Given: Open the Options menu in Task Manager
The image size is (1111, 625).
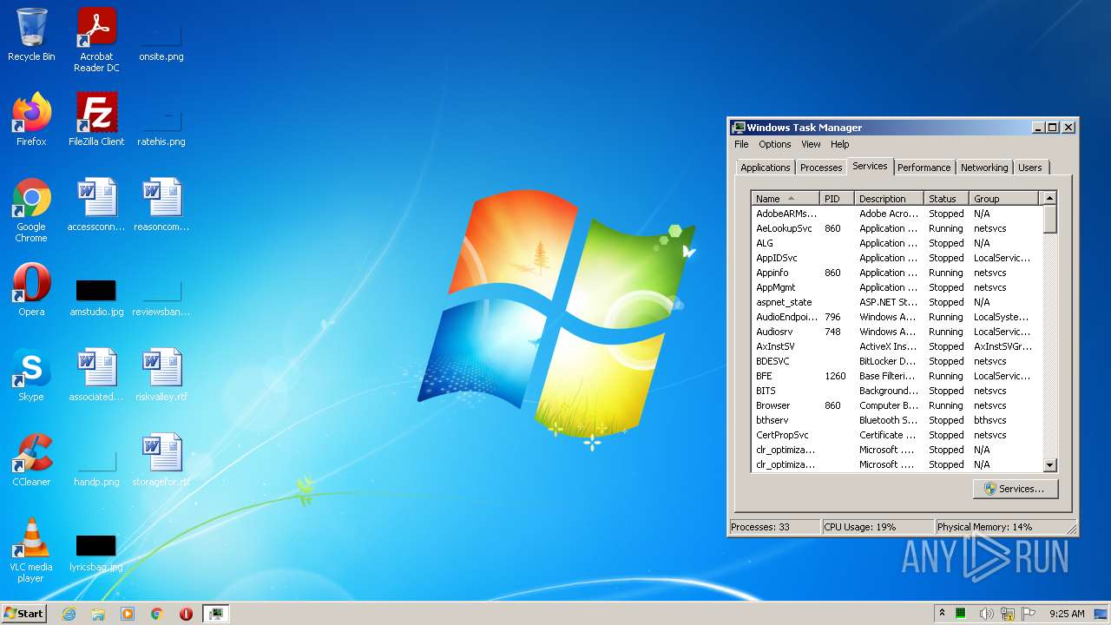Looking at the screenshot, I should coord(774,144).
